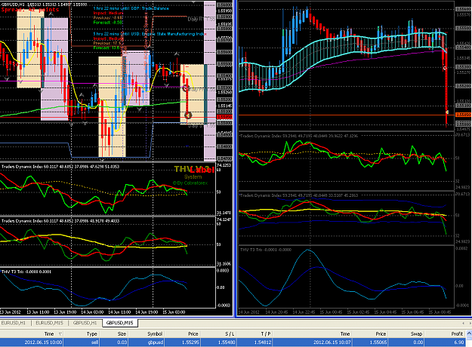Click the sell entry marker on H1 chart
This screenshot has height=347, width=472.
(x=186, y=88)
